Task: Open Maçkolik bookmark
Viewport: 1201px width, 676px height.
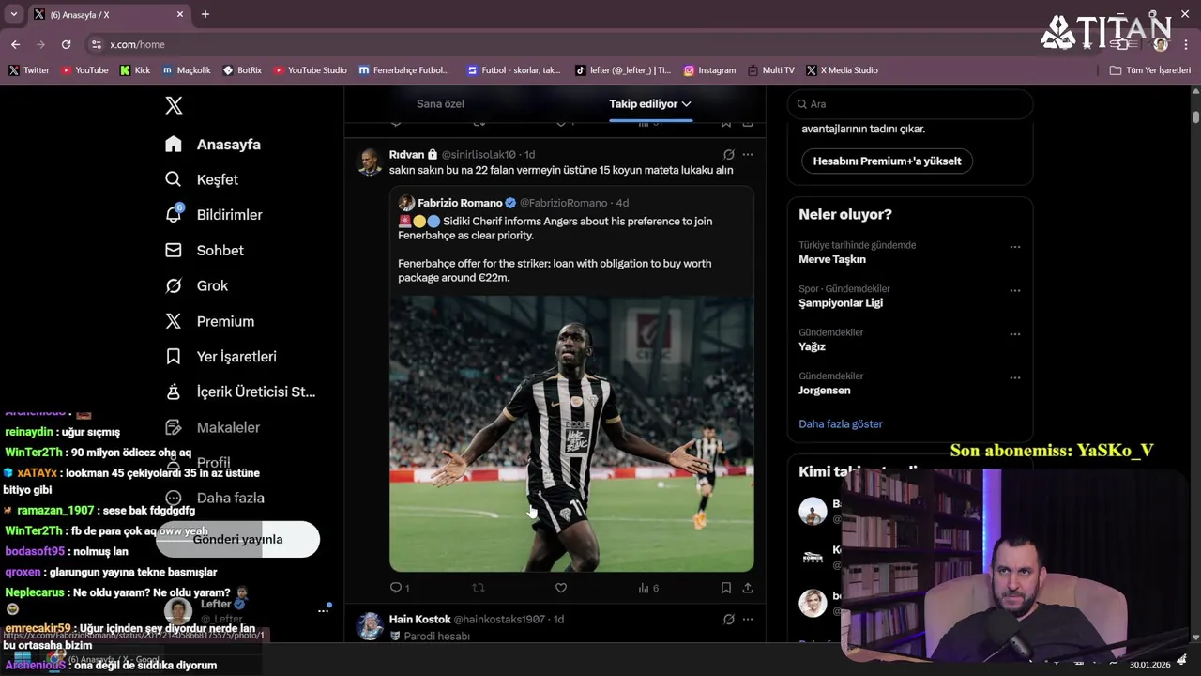Action: coord(187,70)
